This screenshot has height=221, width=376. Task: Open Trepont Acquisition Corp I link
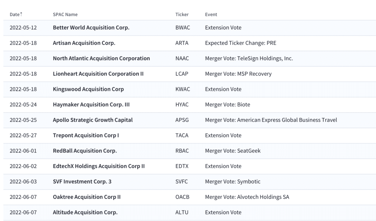click(x=86, y=135)
